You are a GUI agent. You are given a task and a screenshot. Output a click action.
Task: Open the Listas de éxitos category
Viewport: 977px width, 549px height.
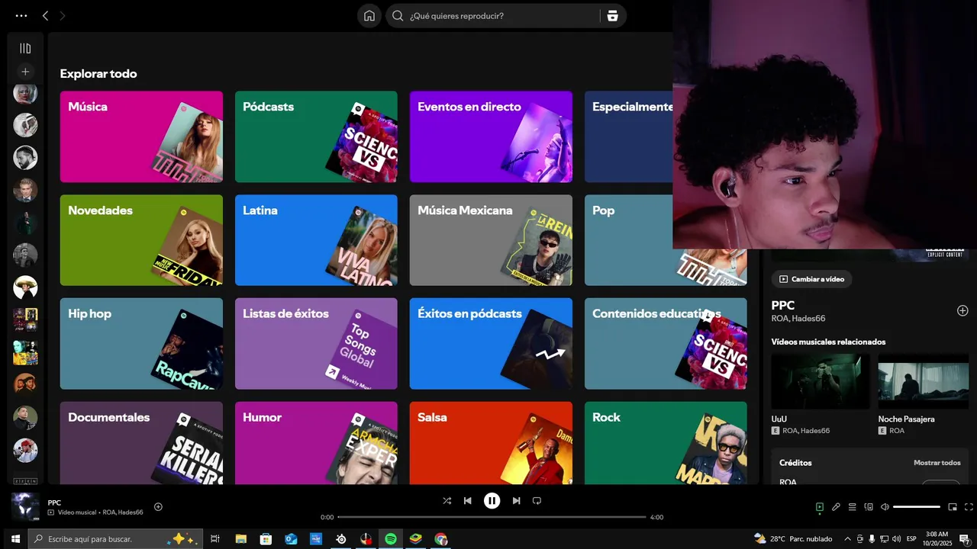coord(316,344)
